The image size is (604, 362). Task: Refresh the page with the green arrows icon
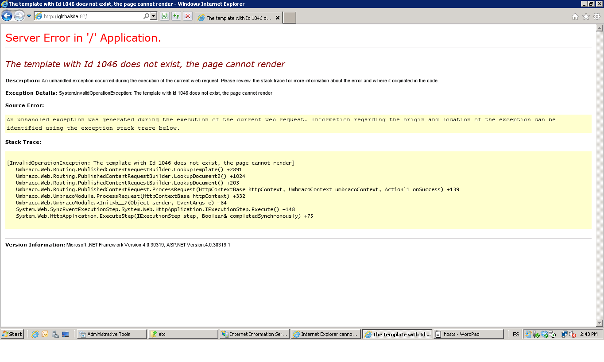(176, 16)
